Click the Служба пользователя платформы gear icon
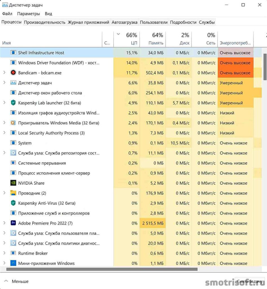The width and height of the screenshot is (267, 289). 13,233
